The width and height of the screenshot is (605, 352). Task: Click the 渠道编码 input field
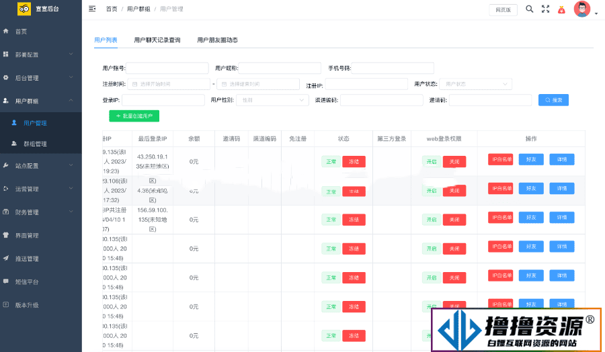382,100
